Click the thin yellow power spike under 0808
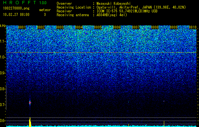The height and width of the screenshot is (127, 199). click(x=164, y=124)
